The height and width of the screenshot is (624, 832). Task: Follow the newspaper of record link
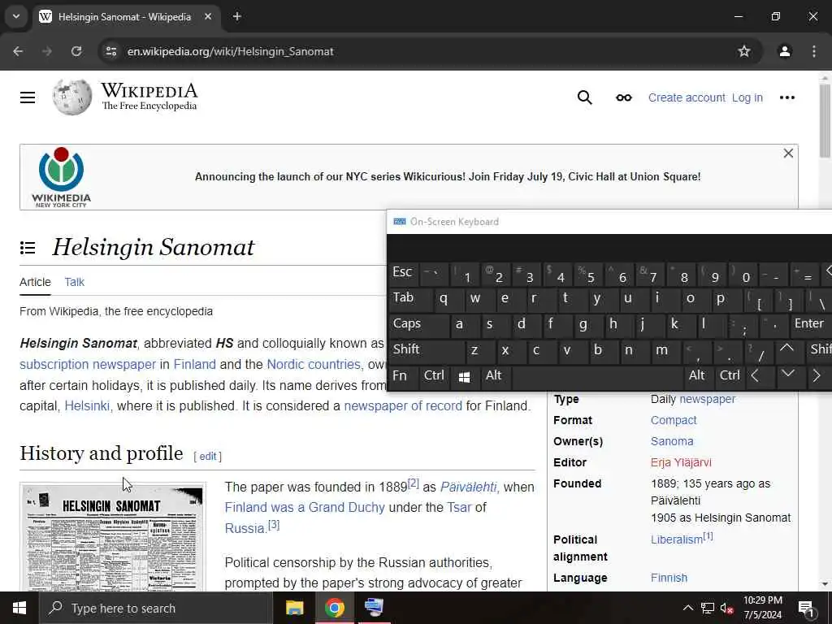[x=403, y=406]
